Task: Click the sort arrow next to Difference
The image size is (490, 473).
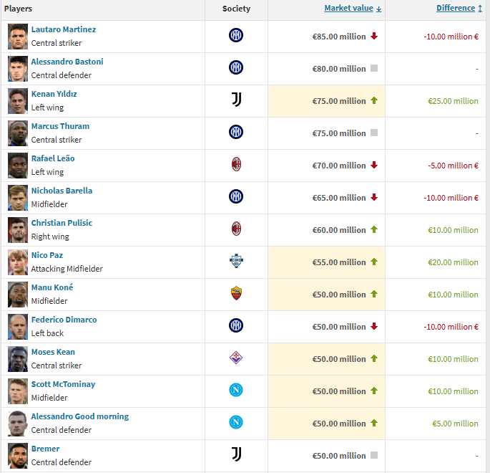Action: [x=480, y=9]
